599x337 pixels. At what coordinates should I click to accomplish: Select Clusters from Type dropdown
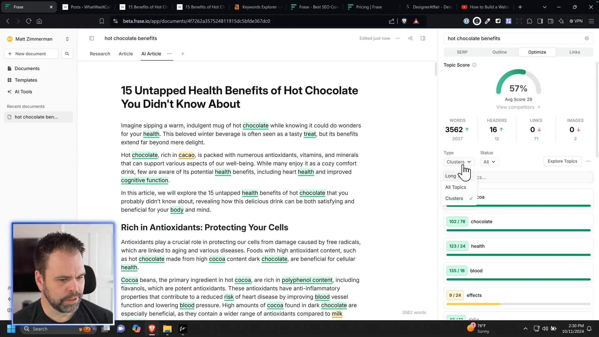pyautogui.click(x=455, y=198)
